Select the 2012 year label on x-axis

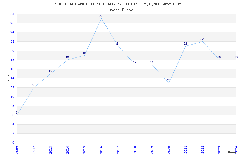tap(34, 150)
